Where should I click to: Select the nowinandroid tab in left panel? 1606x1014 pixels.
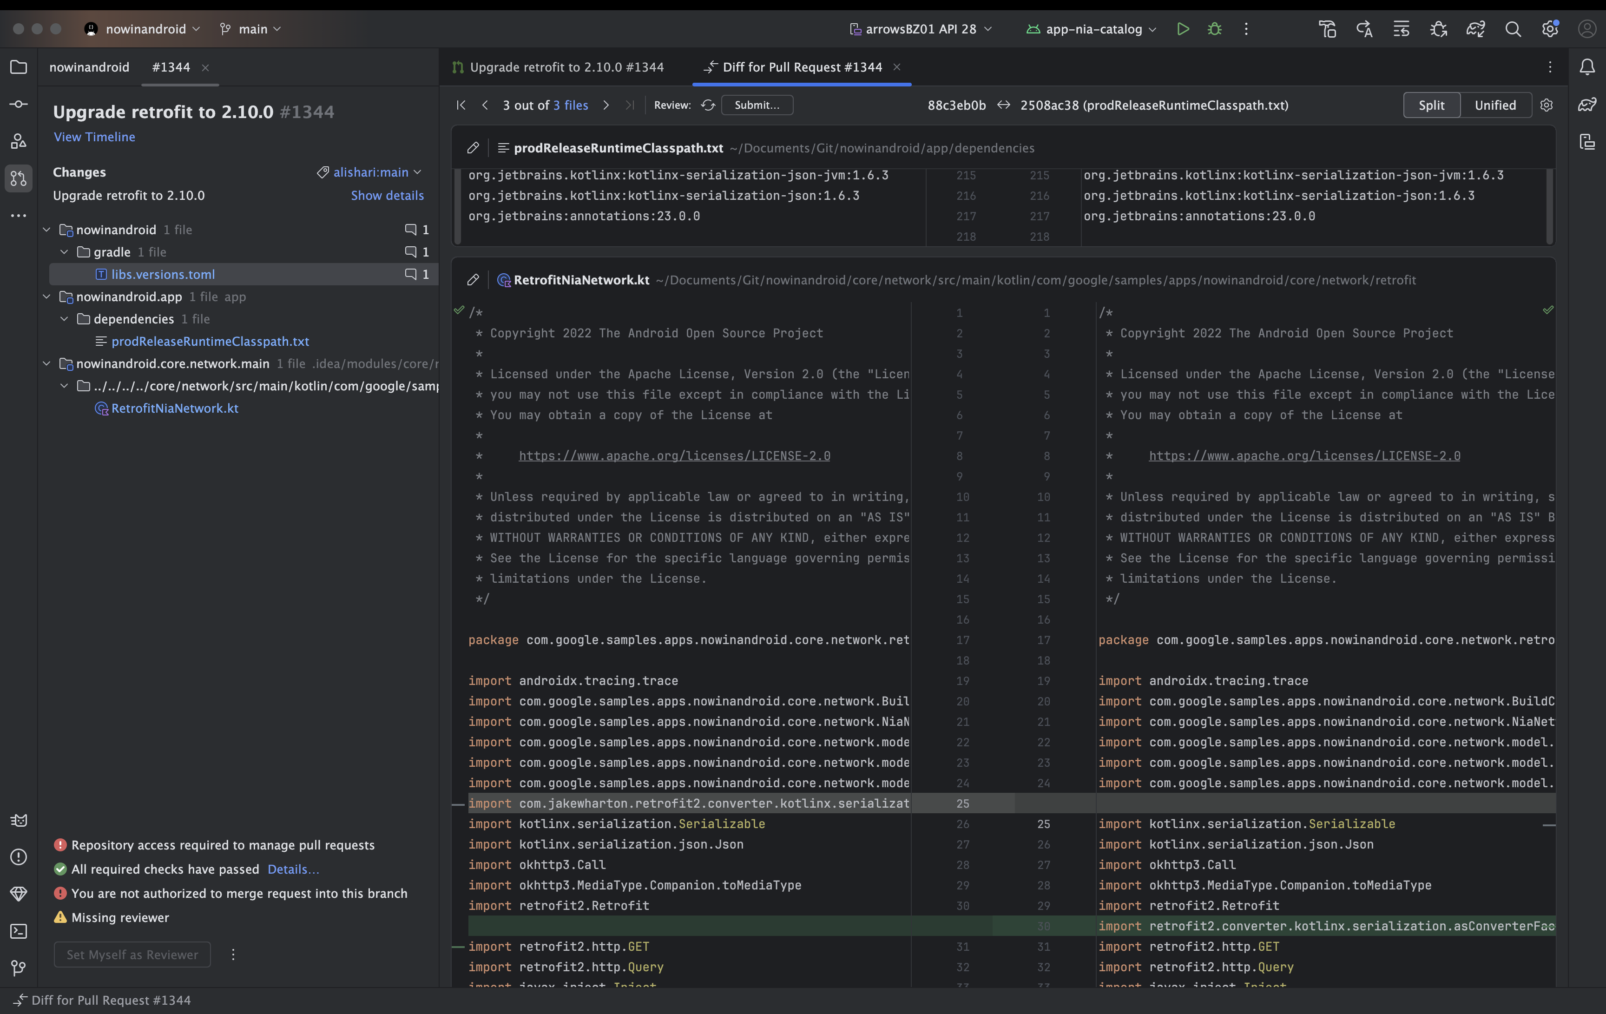tap(89, 67)
